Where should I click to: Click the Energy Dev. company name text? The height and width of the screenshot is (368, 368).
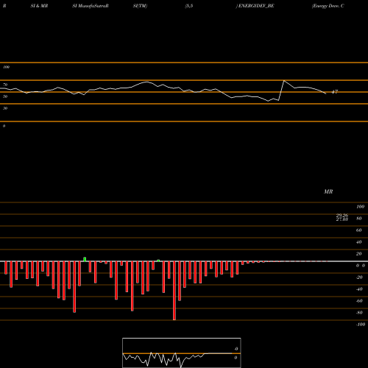coord(328,6)
